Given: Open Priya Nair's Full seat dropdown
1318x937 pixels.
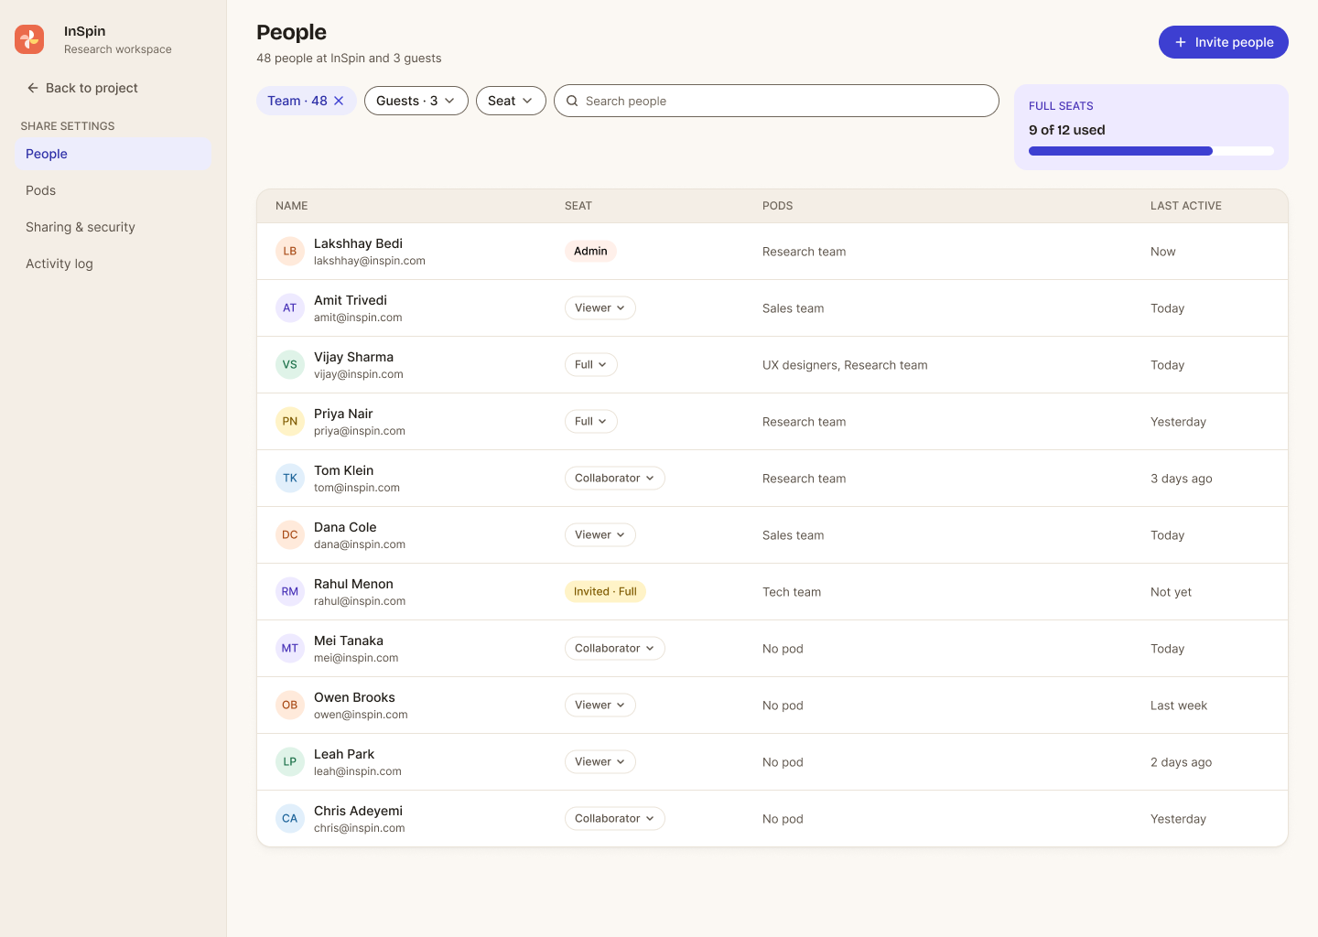Looking at the screenshot, I should click(591, 422).
